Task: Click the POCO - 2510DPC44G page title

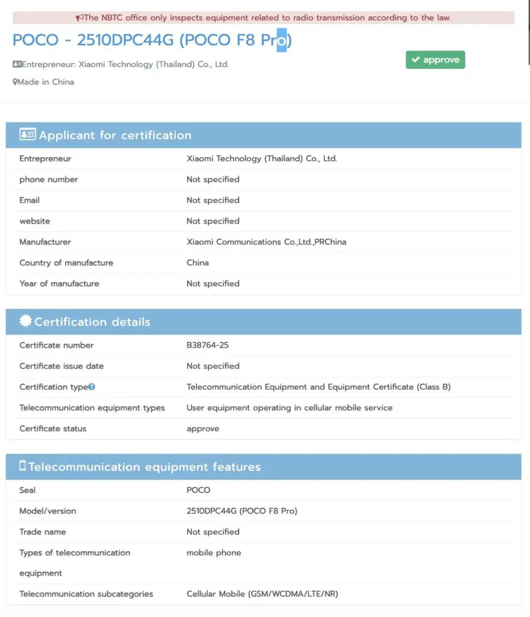Action: pyautogui.click(x=152, y=40)
